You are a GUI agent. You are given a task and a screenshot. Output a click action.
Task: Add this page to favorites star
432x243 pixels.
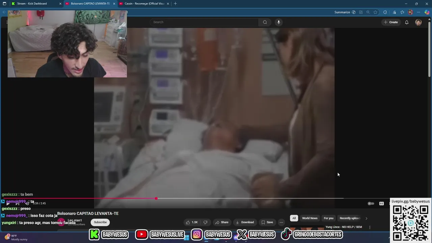tap(375, 12)
